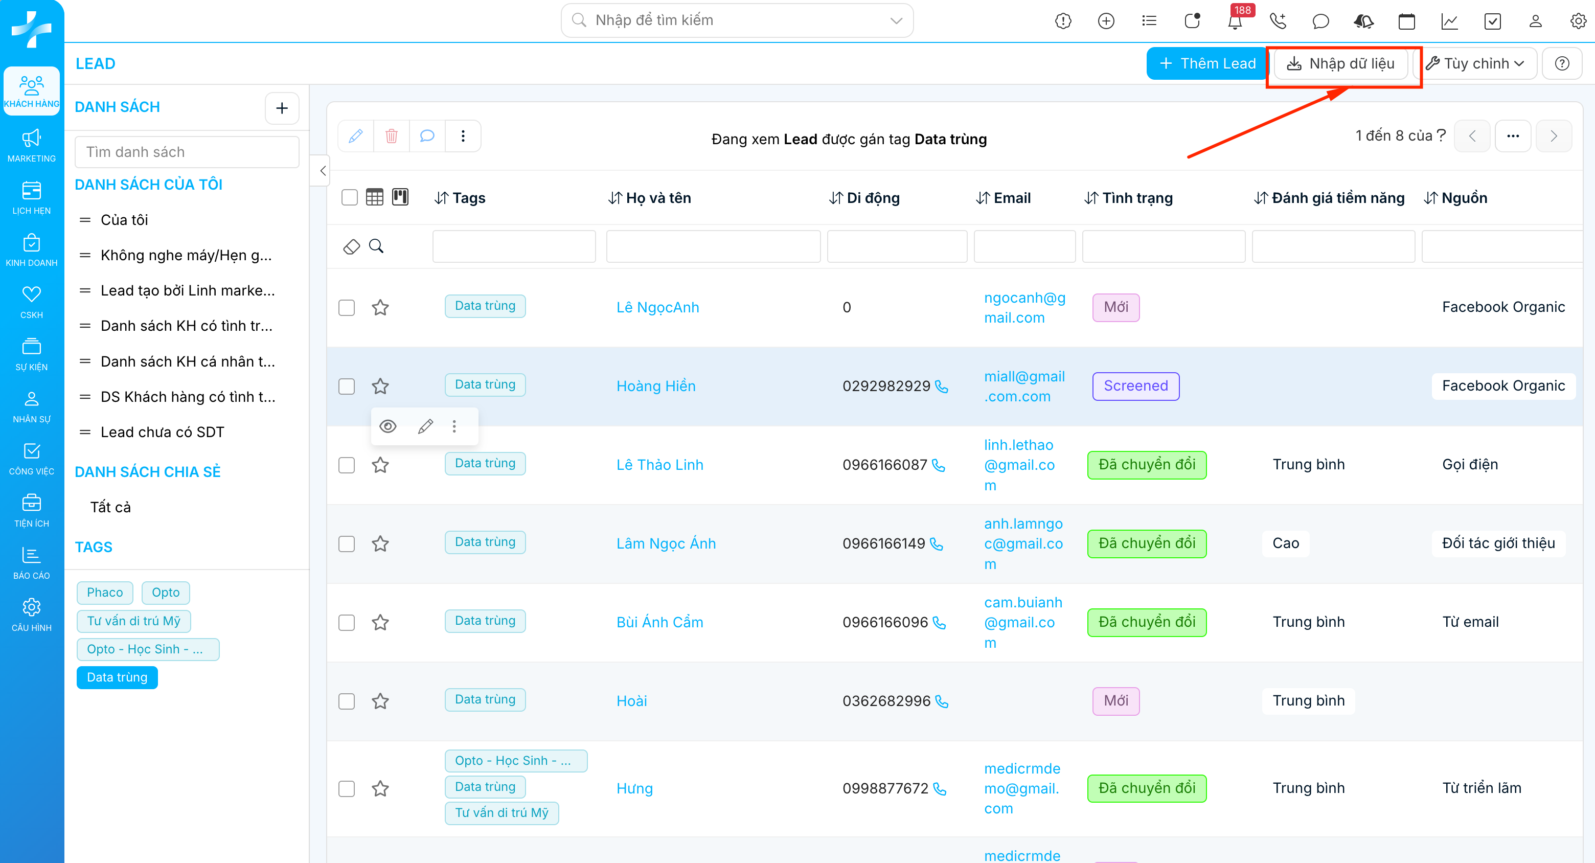Click the trash delete icon in toolbar

391,135
